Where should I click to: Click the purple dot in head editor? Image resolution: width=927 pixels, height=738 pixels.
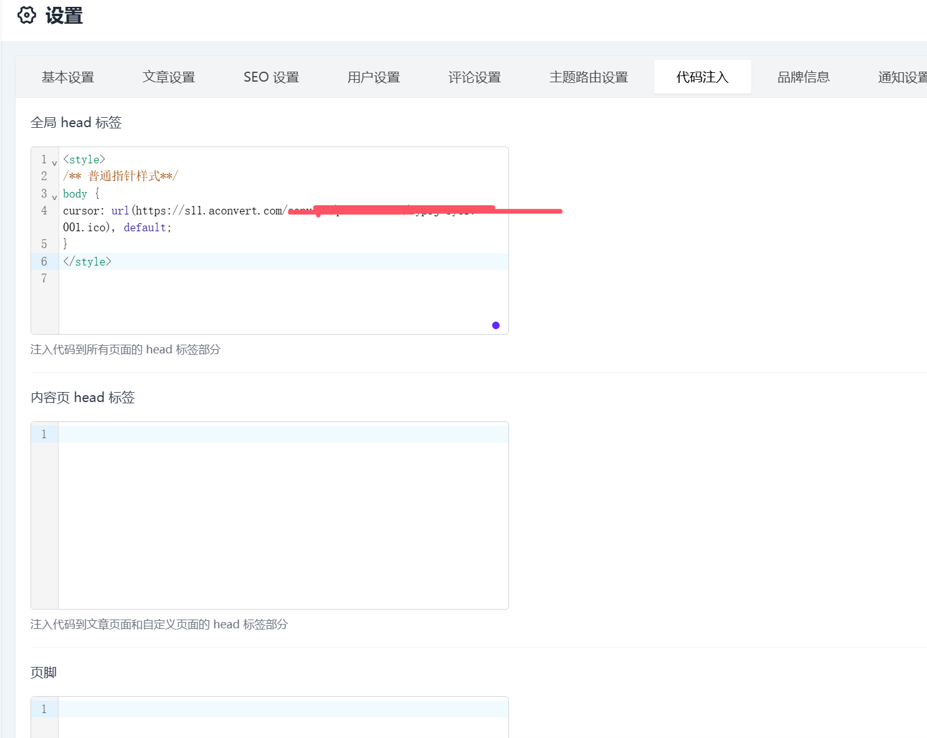click(496, 325)
